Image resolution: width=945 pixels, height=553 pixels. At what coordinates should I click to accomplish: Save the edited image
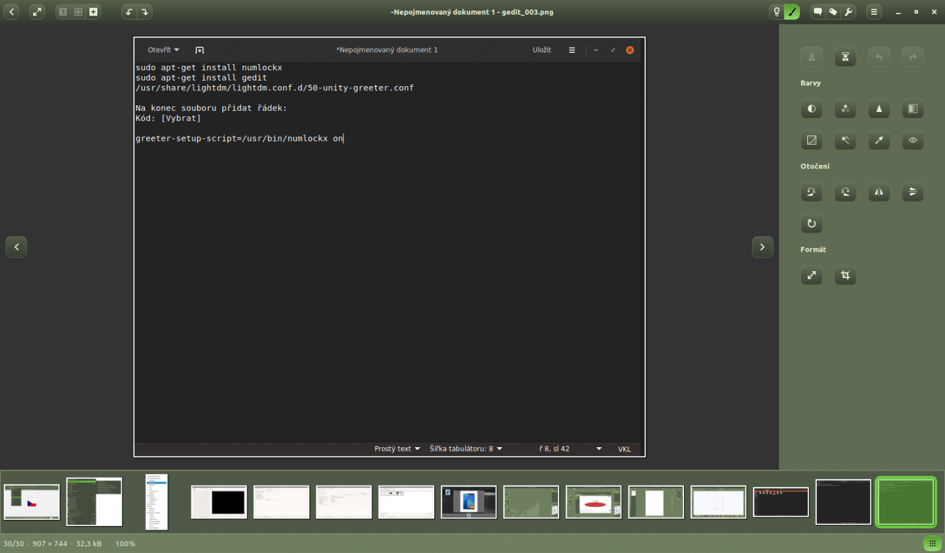[811, 57]
